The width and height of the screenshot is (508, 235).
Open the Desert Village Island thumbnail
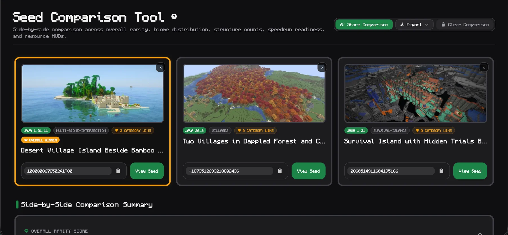pos(93,93)
